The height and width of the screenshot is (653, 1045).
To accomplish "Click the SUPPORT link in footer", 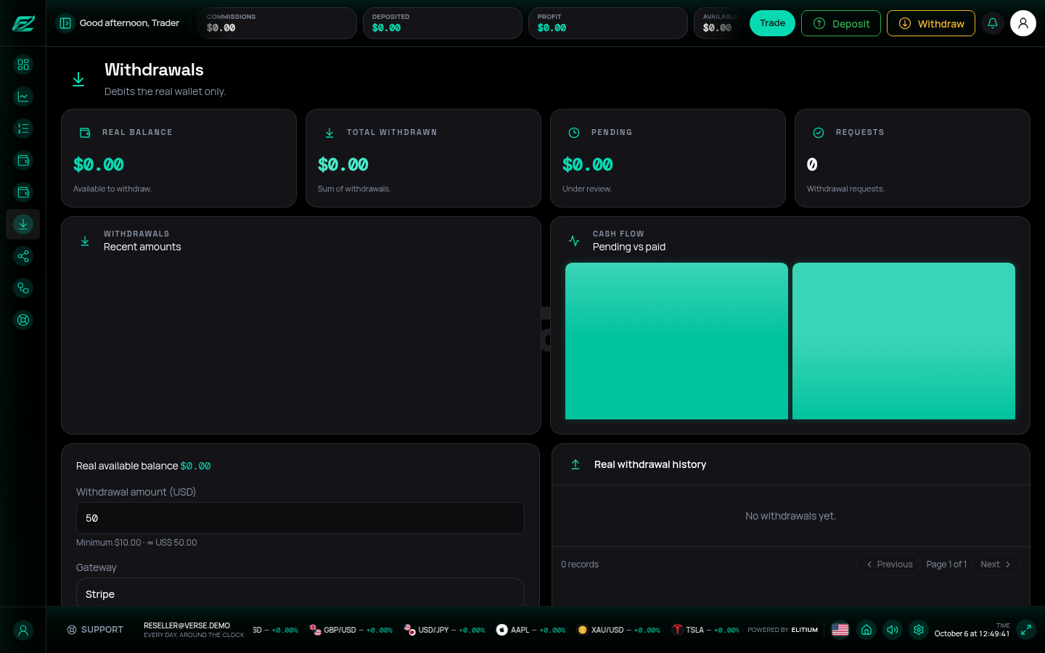I will [x=95, y=630].
